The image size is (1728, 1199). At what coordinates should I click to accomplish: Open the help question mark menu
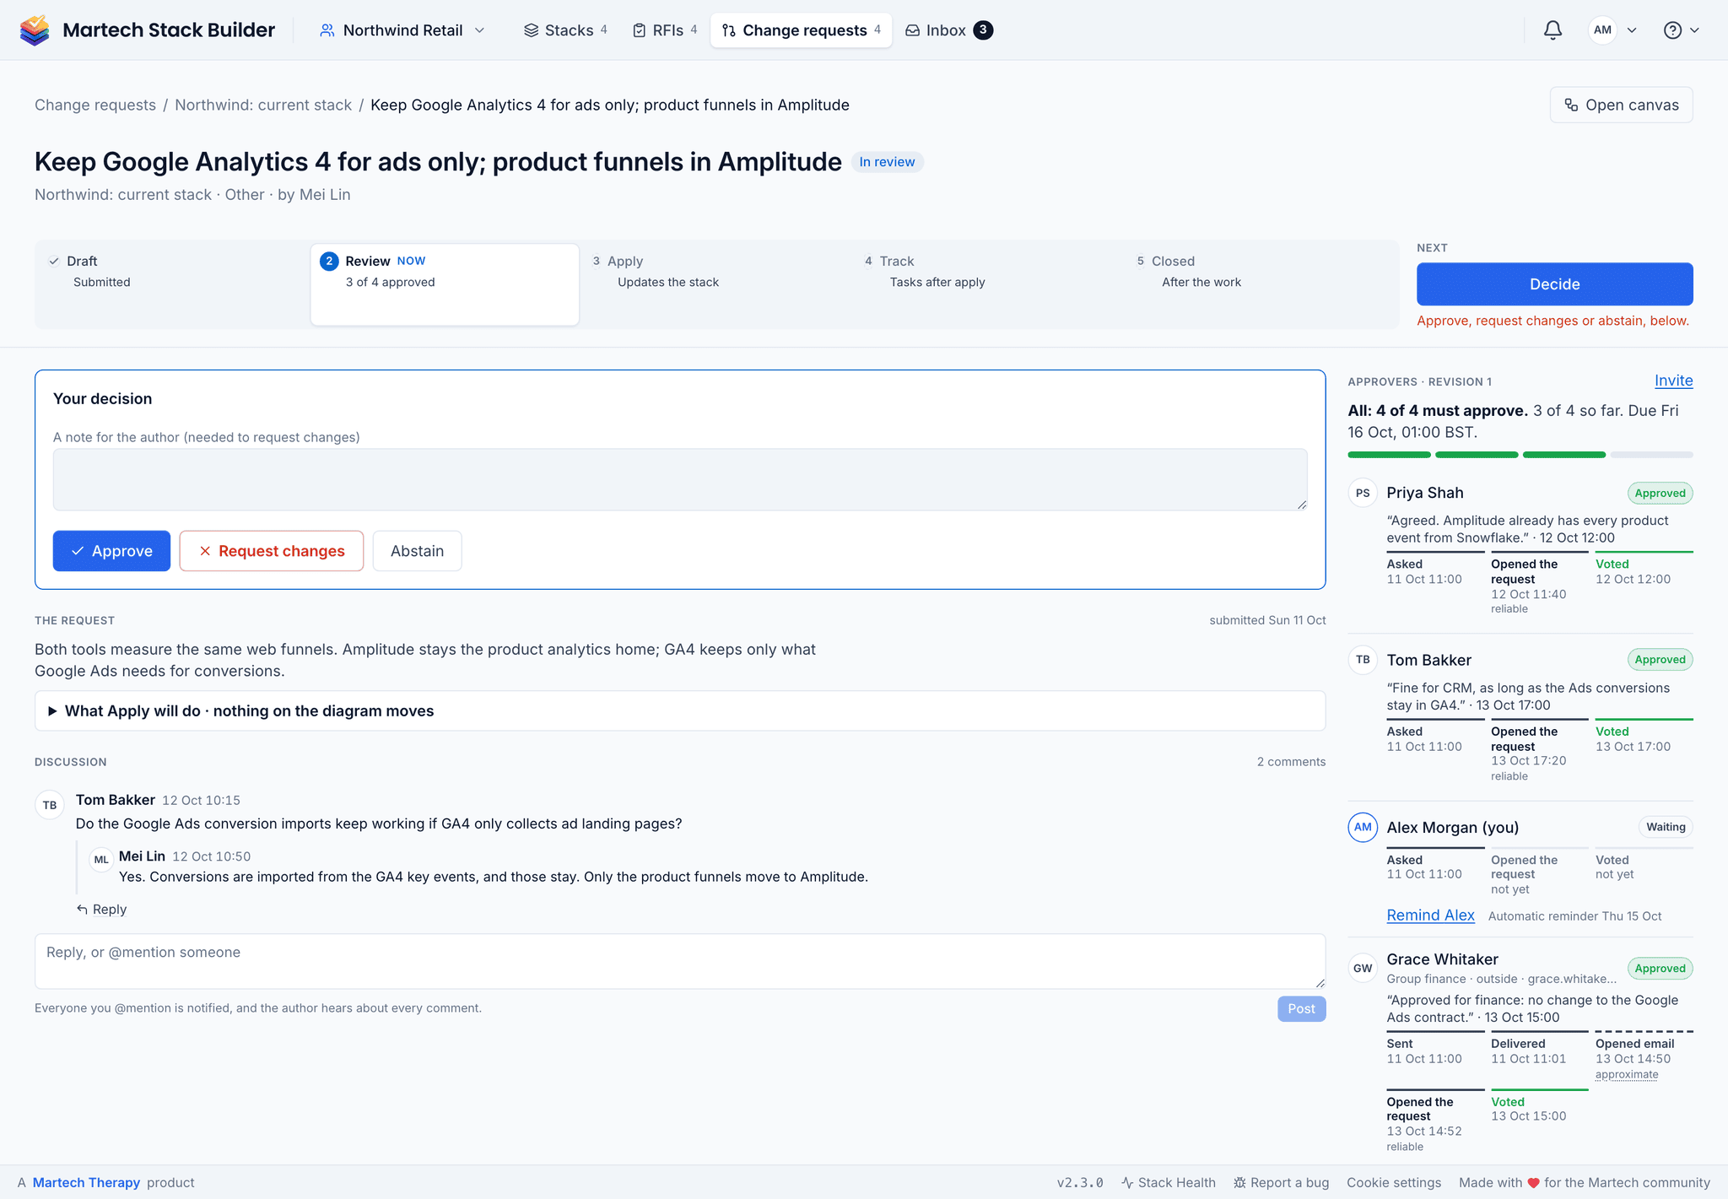coord(1681,30)
